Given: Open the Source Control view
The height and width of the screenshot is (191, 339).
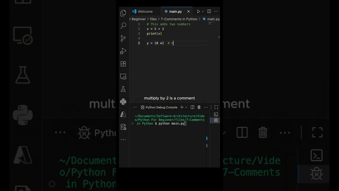Looking at the screenshot, I should [x=123, y=38].
